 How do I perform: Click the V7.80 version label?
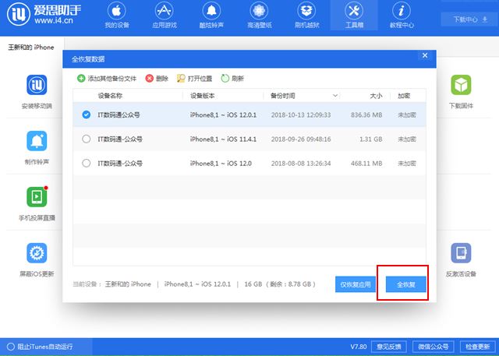[x=359, y=347]
